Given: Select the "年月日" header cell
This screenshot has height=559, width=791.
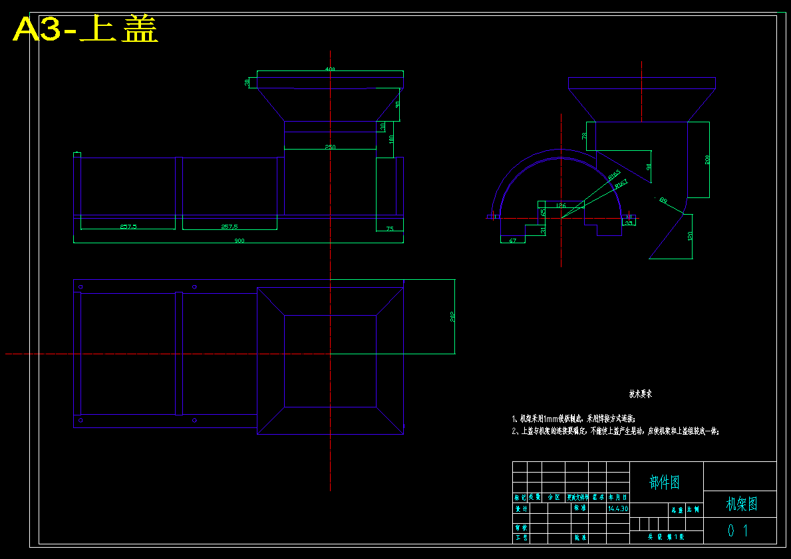Looking at the screenshot, I should point(618,497).
